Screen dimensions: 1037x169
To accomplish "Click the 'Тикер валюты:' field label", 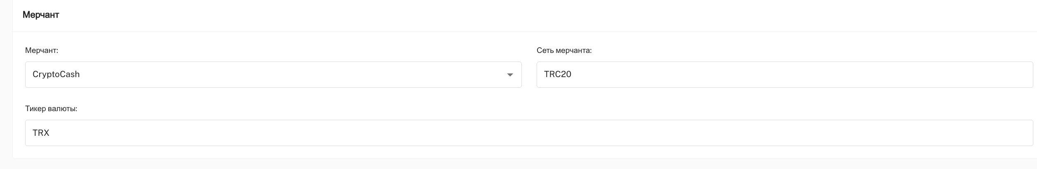I will 51,109.
